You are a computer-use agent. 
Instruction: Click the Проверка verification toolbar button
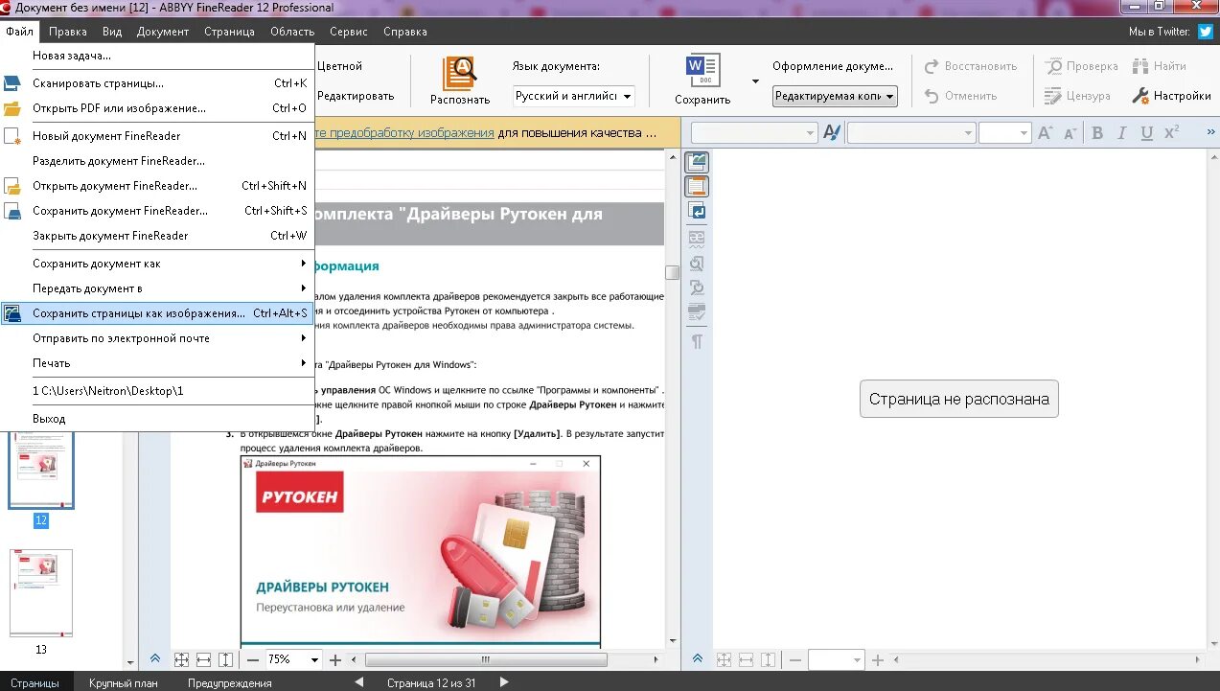[x=1081, y=66]
